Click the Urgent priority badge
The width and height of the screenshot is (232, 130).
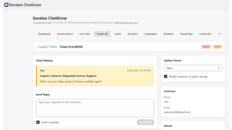(206, 47)
